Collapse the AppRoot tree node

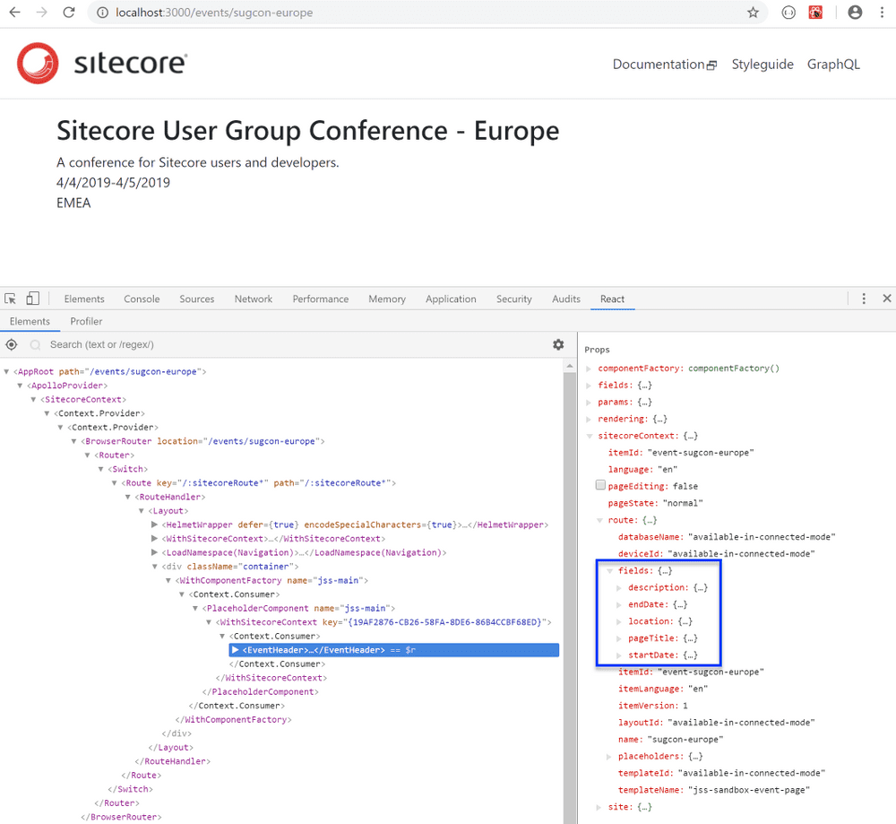pyautogui.click(x=6, y=372)
